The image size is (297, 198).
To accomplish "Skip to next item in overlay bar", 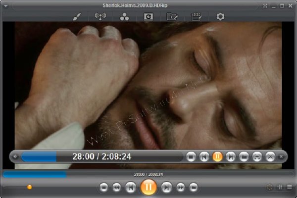I will (x=231, y=157).
